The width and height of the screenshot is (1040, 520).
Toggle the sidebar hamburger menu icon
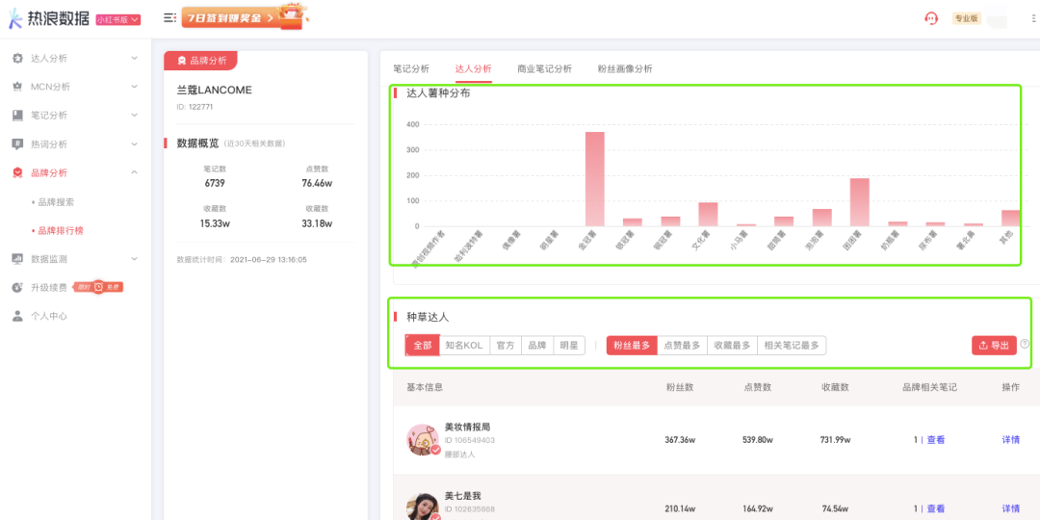click(169, 18)
